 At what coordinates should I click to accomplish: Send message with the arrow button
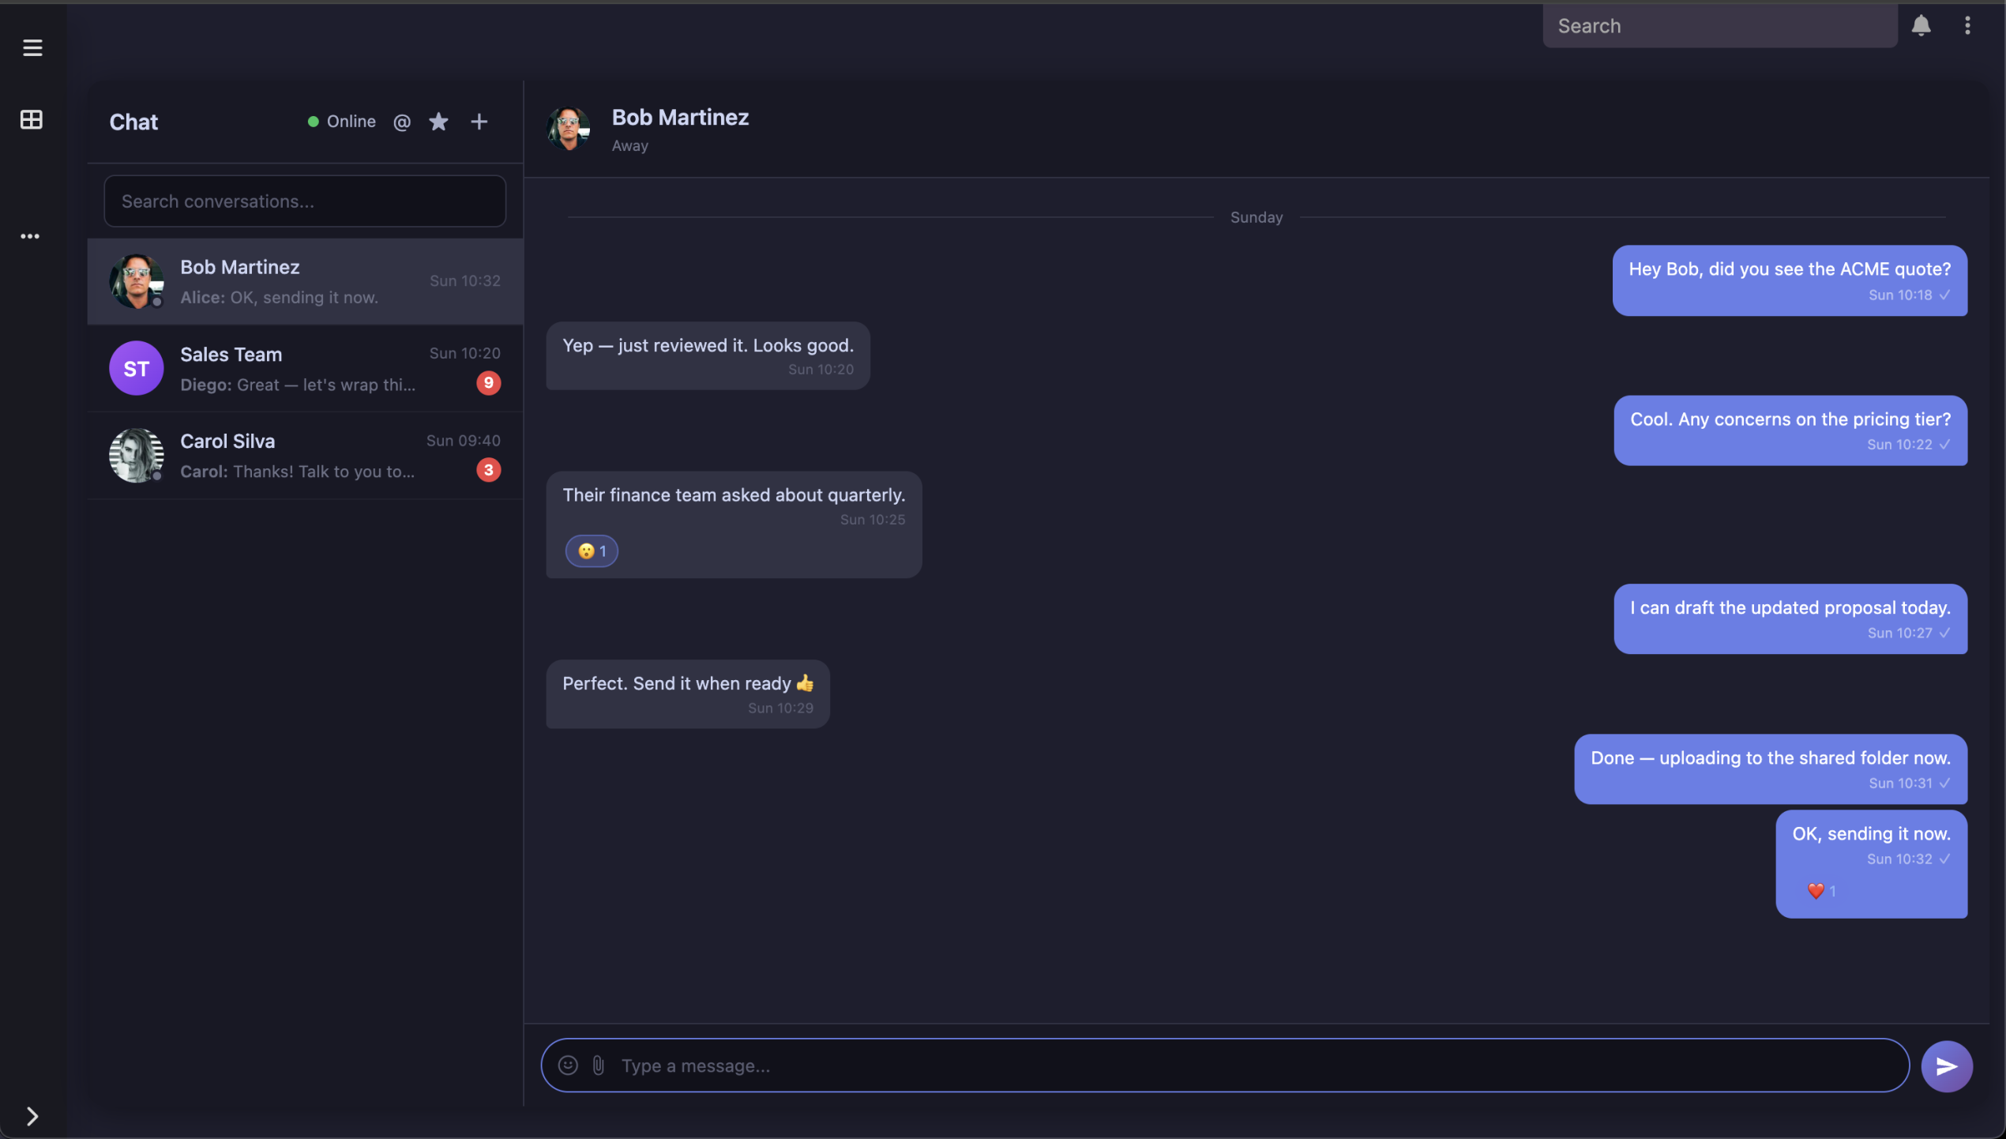coord(1946,1066)
